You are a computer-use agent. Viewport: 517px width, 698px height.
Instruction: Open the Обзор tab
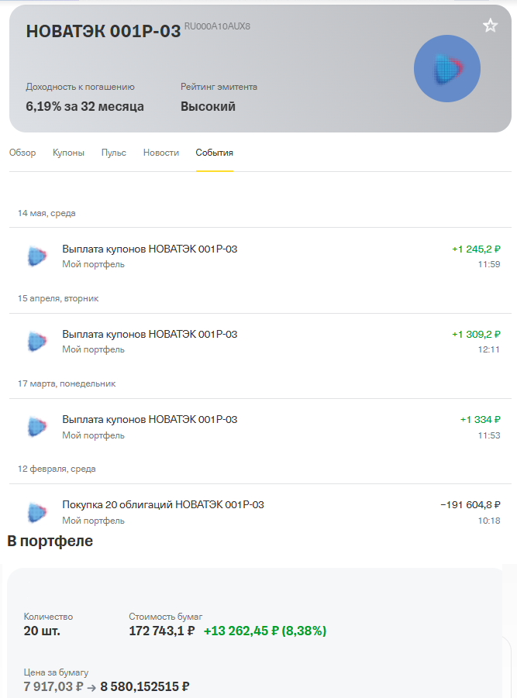click(x=22, y=153)
